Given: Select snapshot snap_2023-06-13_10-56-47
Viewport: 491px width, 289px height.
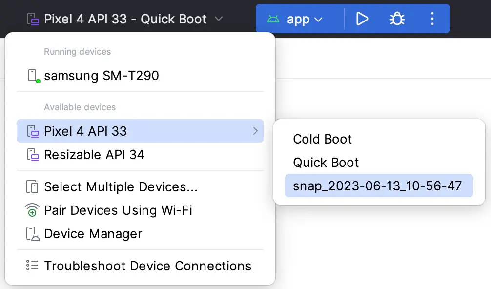Looking at the screenshot, I should [379, 186].
